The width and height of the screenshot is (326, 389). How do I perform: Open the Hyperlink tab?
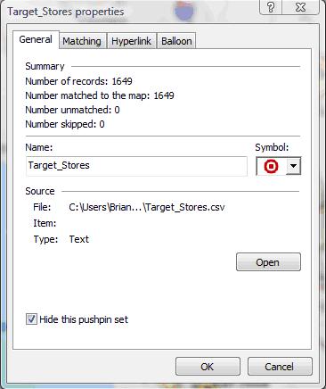131,41
